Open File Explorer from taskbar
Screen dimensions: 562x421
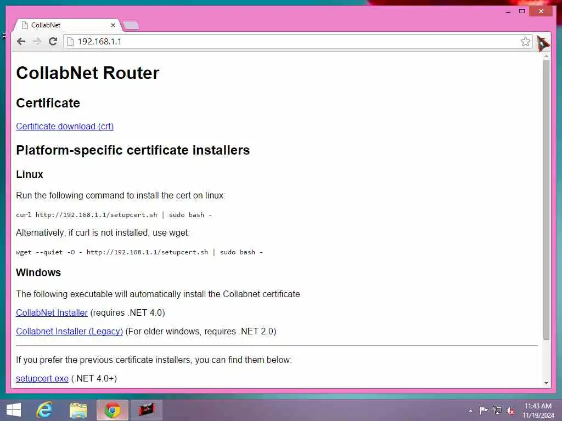78,410
